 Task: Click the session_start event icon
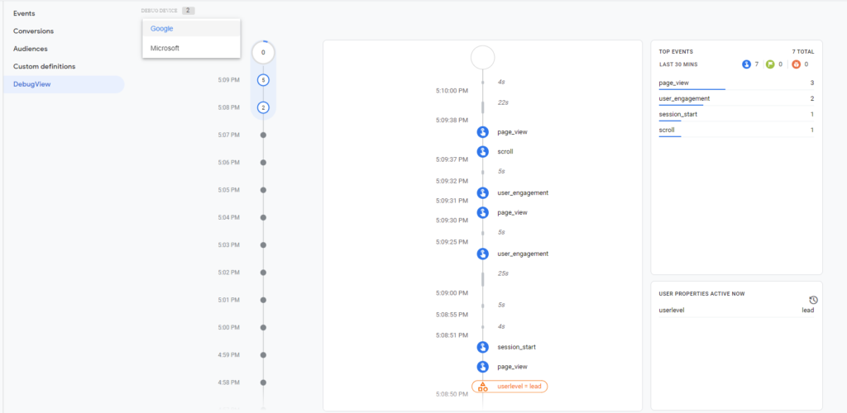pos(482,347)
